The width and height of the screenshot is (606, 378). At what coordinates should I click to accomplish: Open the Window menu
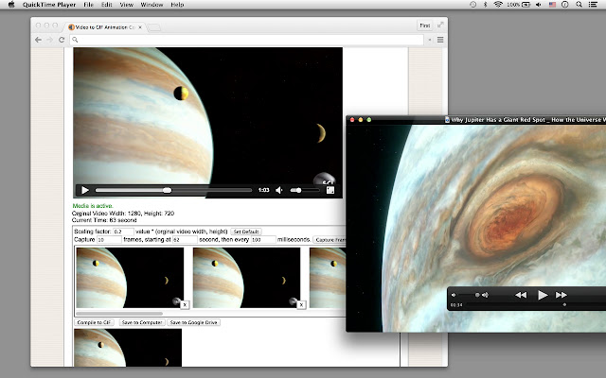point(151,5)
